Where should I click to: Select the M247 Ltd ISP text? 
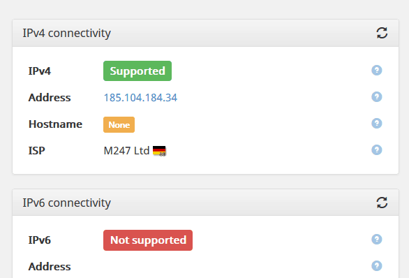tap(126, 151)
